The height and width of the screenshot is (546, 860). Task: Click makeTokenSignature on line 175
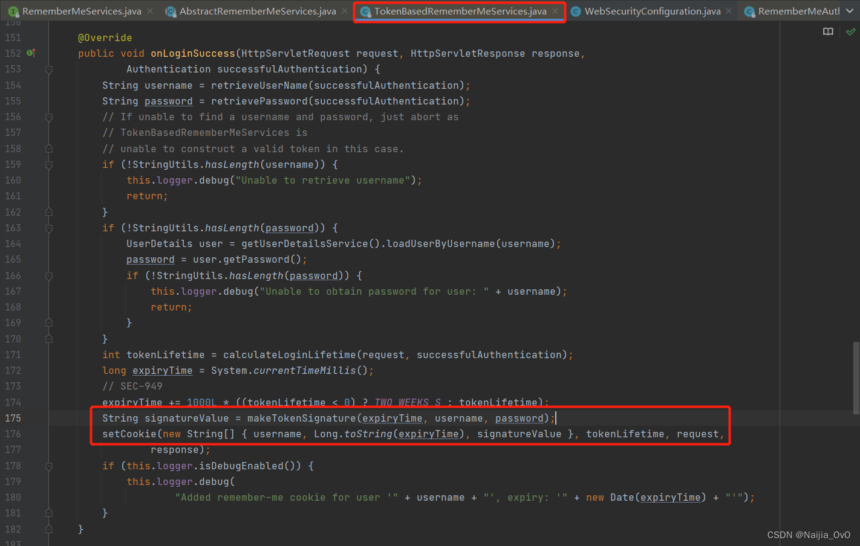click(301, 418)
